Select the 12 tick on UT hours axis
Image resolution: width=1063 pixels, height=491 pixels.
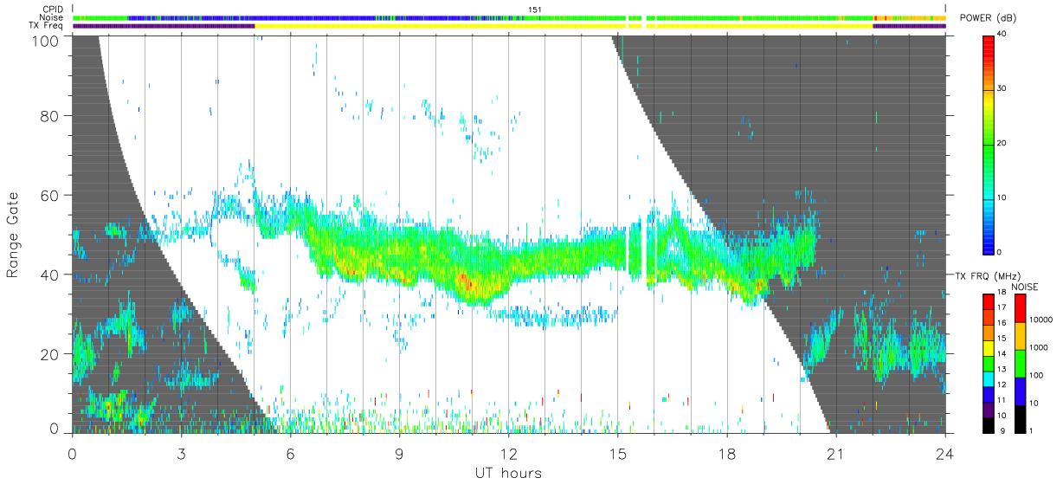(x=509, y=452)
